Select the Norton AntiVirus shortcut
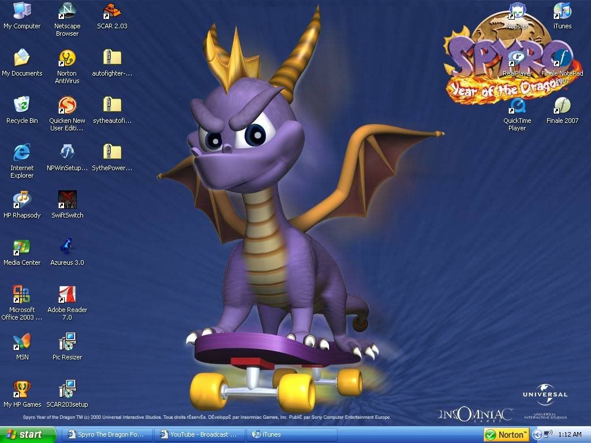Image resolution: width=591 pixels, height=443 pixels. tap(67, 59)
